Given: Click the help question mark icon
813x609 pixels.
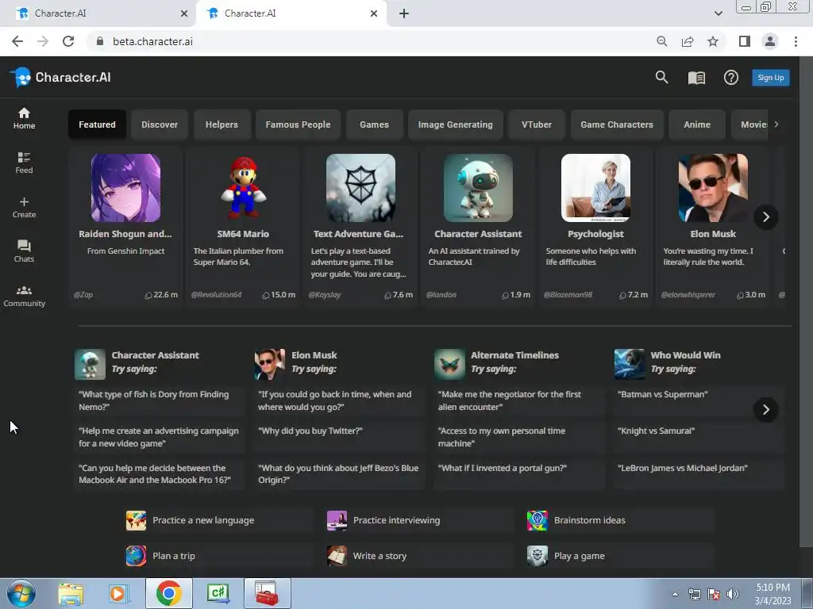Looking at the screenshot, I should pyautogui.click(x=731, y=78).
